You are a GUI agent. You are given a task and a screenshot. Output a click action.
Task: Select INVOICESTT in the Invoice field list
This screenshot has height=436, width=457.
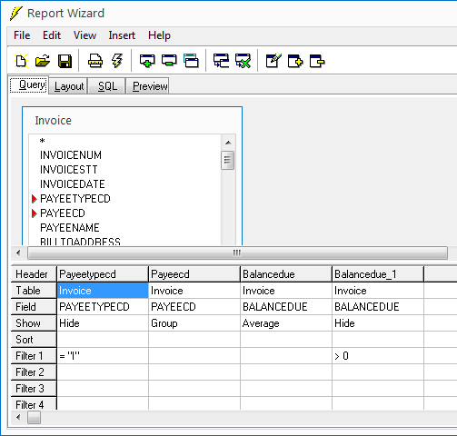[x=69, y=170]
